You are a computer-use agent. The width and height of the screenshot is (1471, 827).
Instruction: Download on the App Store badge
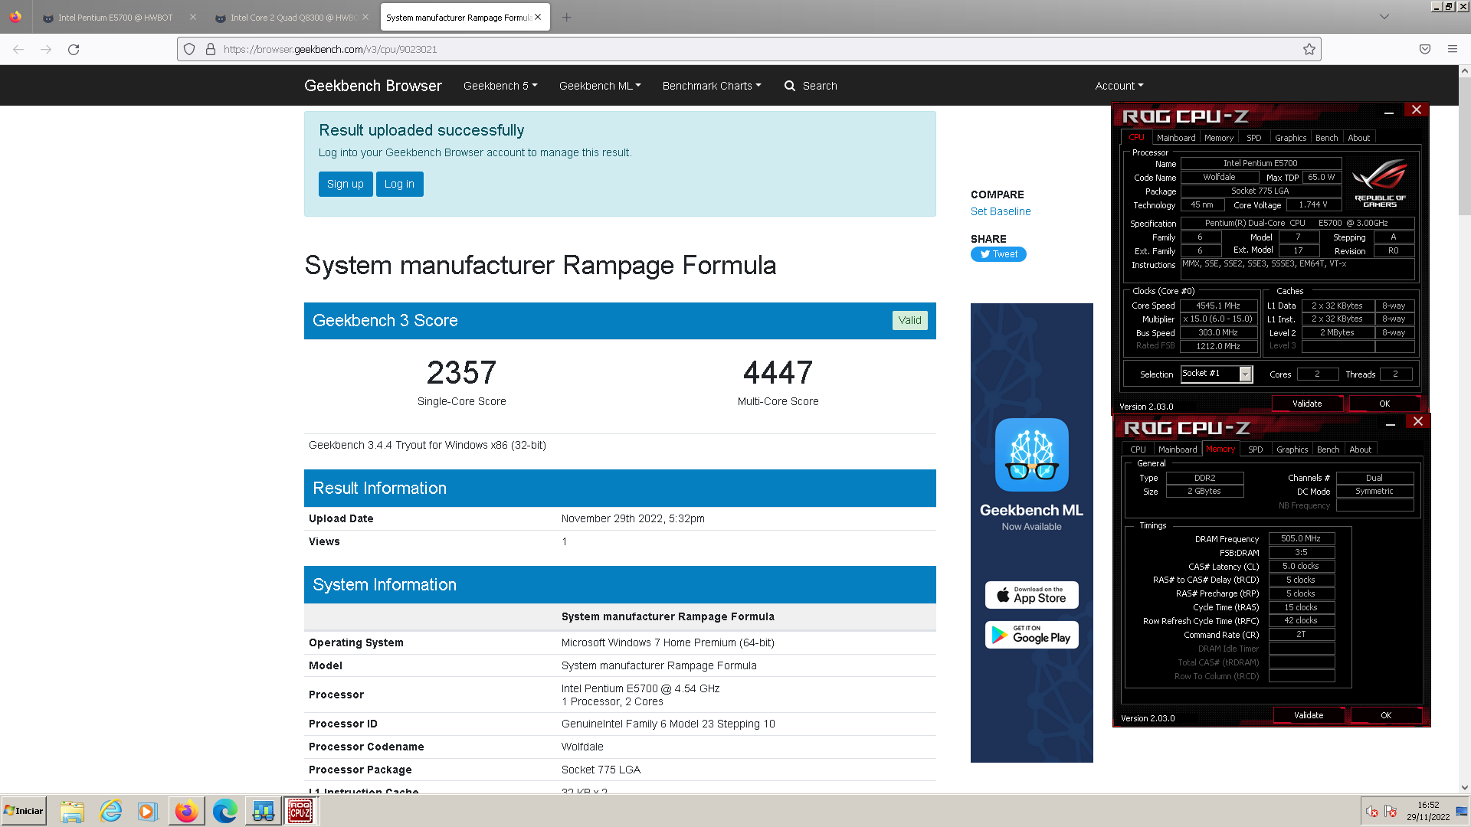pyautogui.click(x=1031, y=595)
